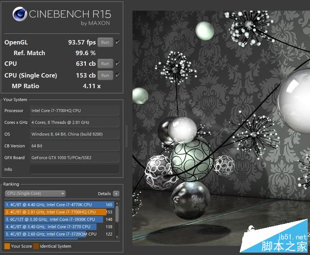The image size is (310, 255).
Task: Click the ranking list scroll down arrow
Action: (117, 237)
